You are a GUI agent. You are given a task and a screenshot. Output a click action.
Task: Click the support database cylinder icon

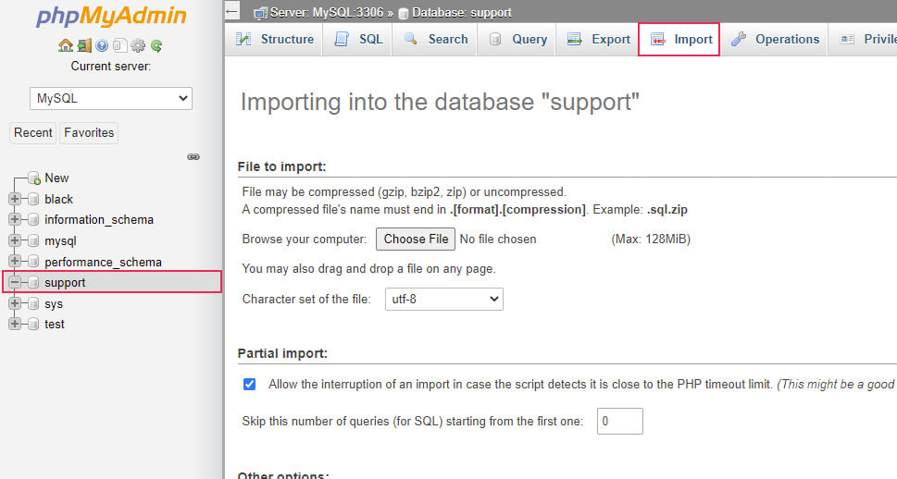pos(33,282)
